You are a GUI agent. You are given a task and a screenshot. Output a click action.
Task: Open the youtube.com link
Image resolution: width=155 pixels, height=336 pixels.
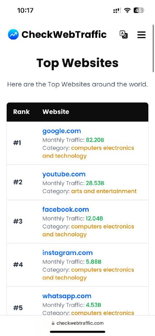64,174
